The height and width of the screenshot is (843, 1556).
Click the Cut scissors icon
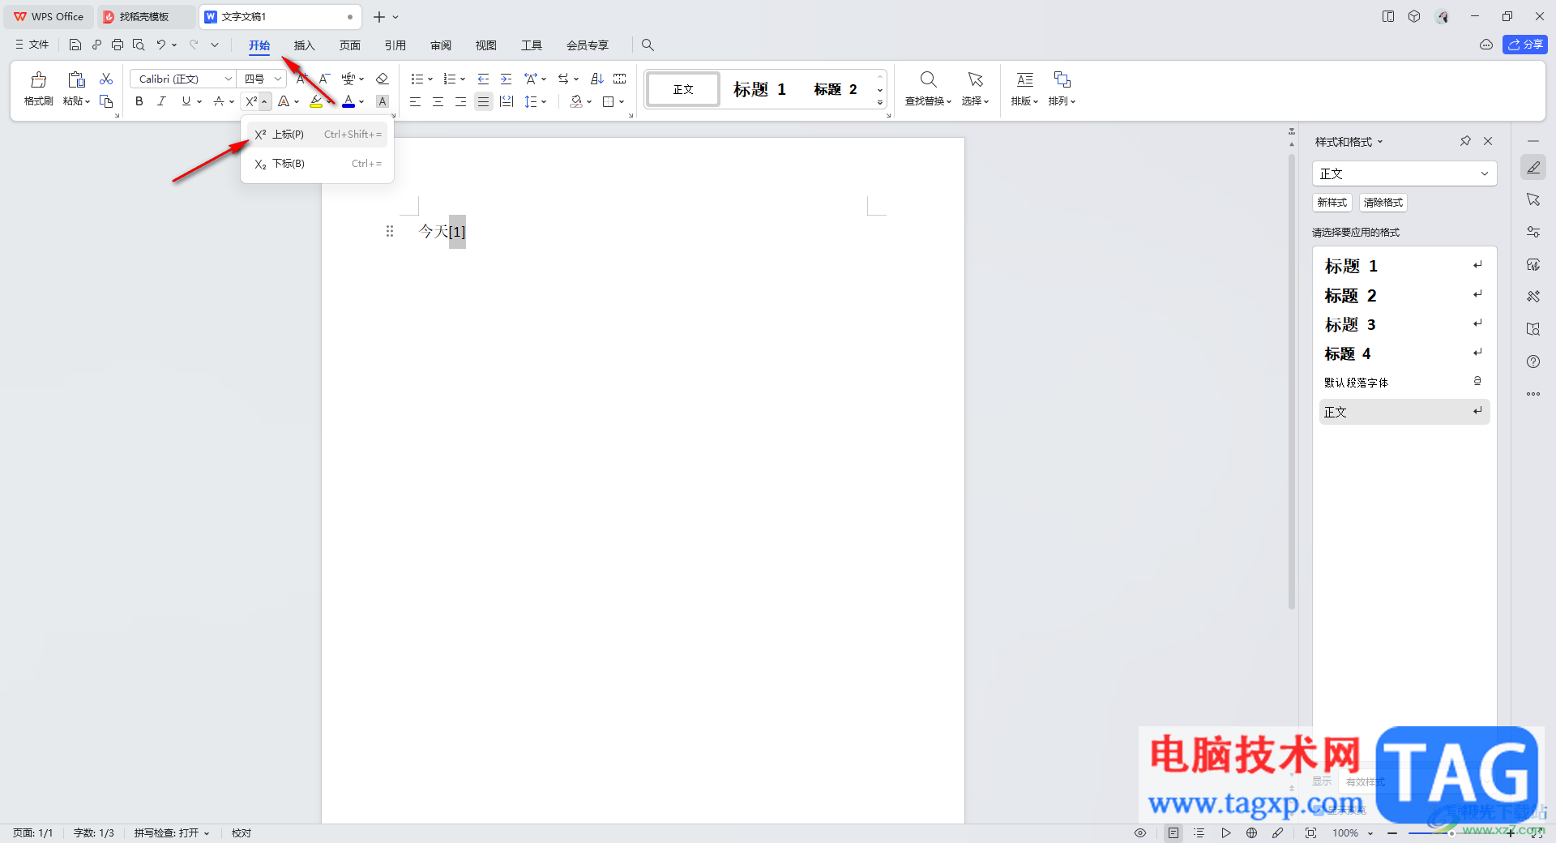point(106,79)
